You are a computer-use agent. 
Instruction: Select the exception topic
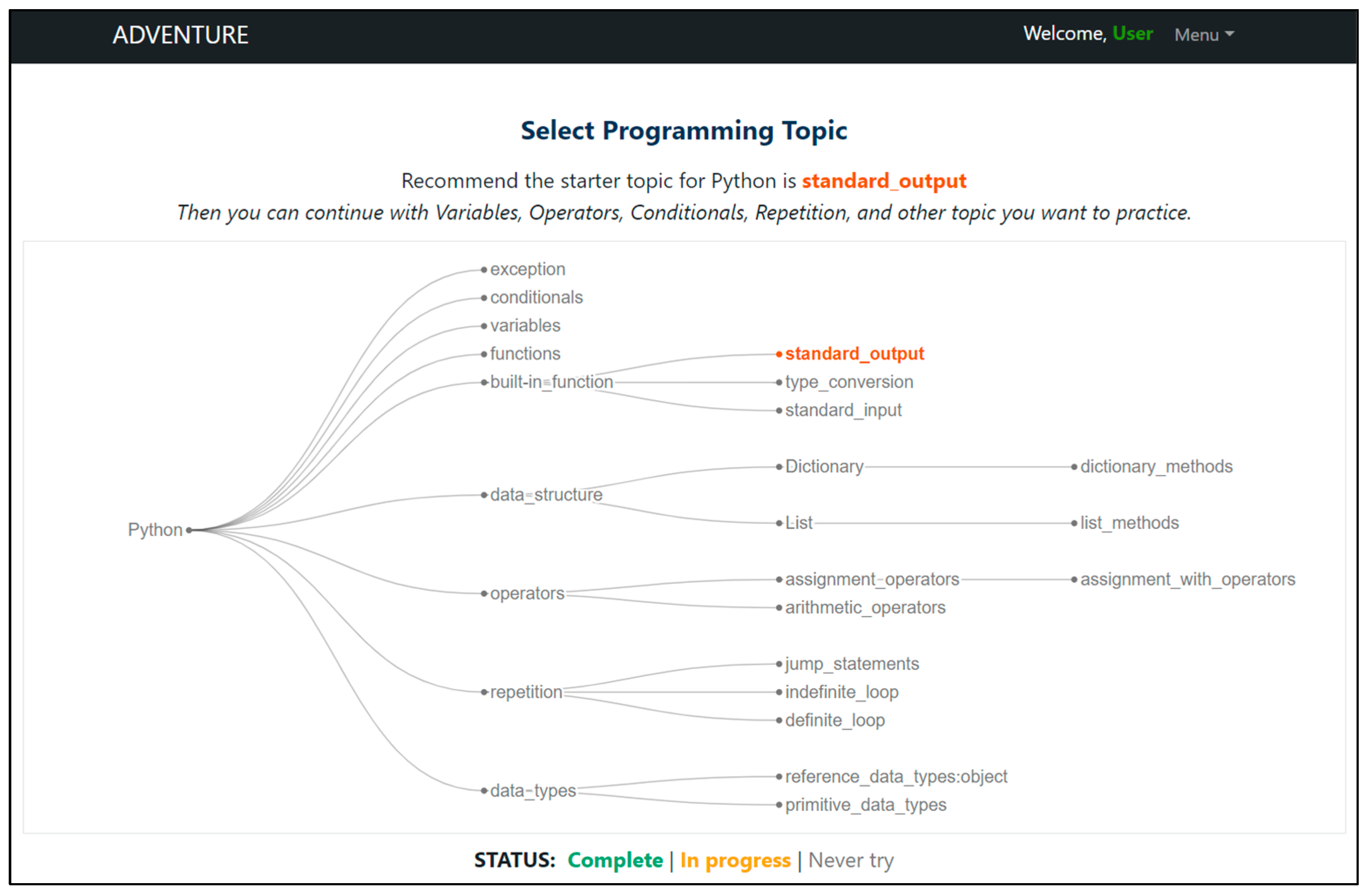527,269
